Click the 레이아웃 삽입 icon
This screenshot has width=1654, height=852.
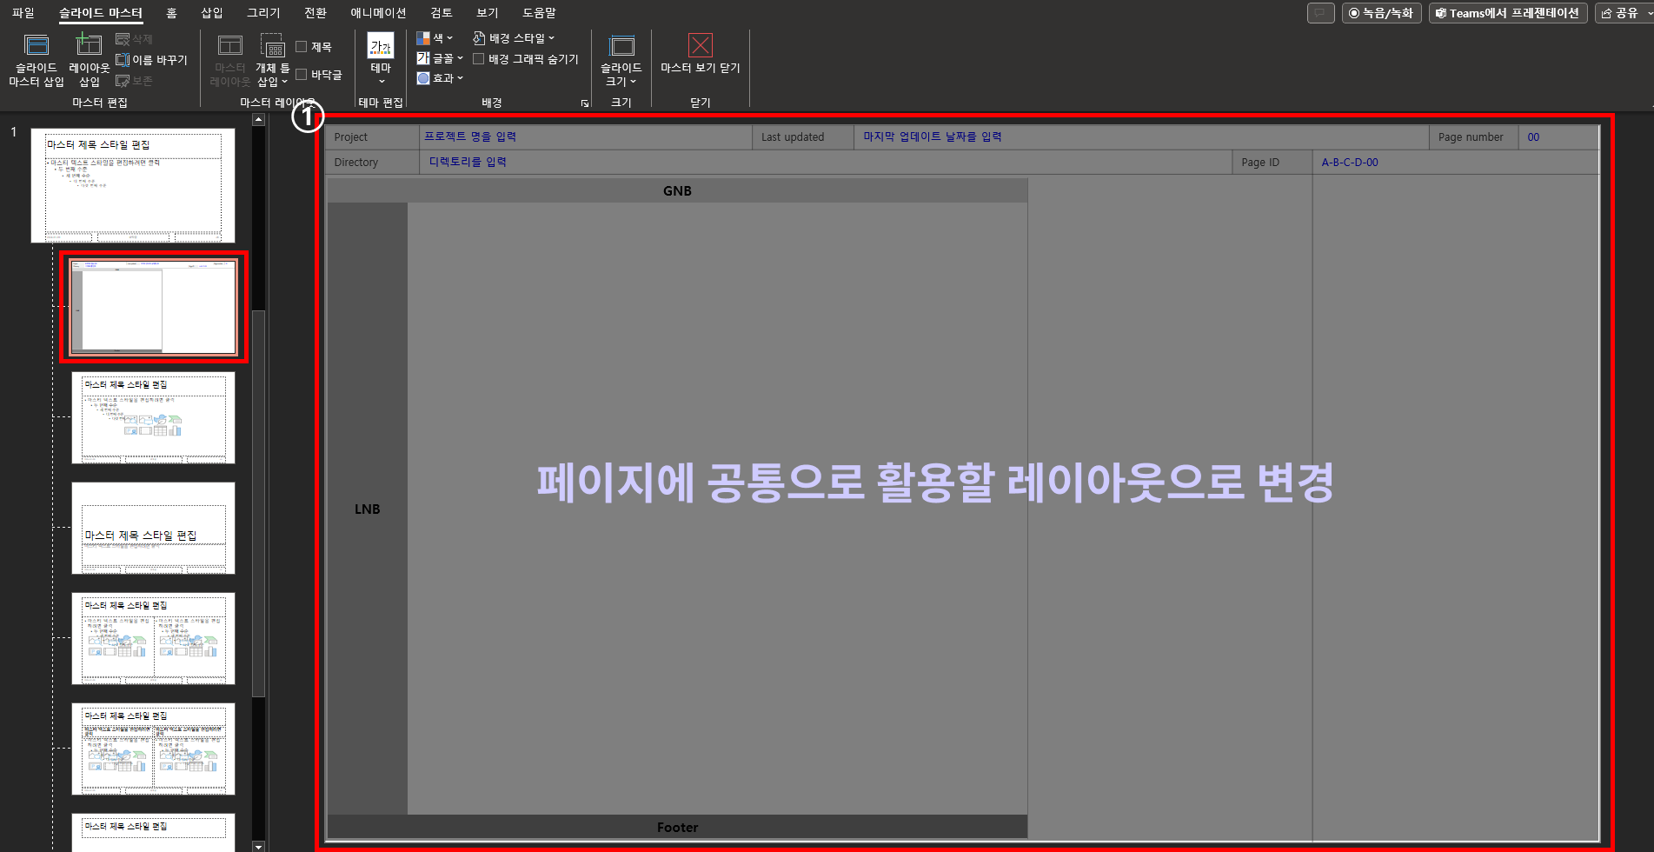(x=89, y=45)
